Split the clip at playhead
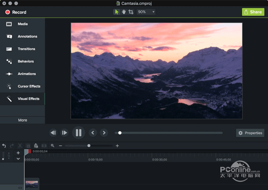The height and width of the screenshot is (190, 268). 44,146
